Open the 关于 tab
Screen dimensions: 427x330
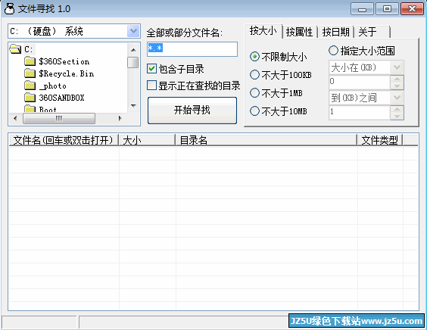click(372, 32)
